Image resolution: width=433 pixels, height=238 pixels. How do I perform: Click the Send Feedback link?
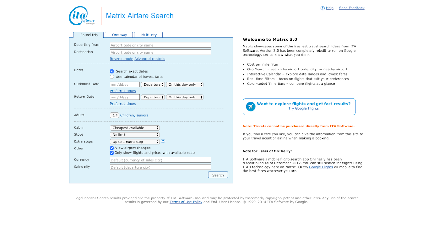click(351, 8)
